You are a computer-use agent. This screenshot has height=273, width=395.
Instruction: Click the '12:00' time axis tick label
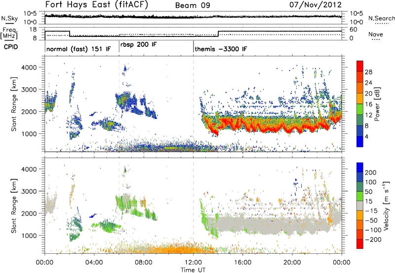(x=193, y=263)
